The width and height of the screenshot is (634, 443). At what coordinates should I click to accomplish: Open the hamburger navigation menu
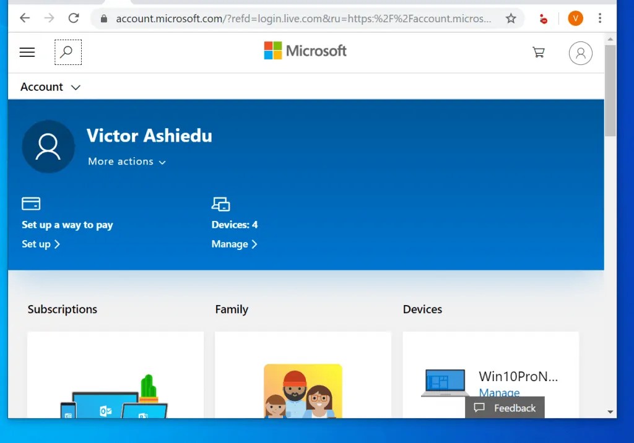click(x=27, y=52)
